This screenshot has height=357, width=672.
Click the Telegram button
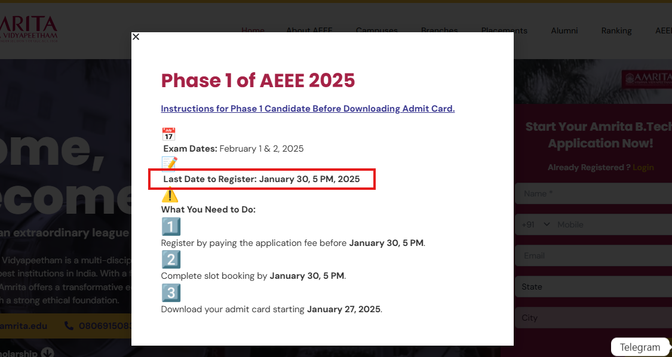tap(640, 347)
